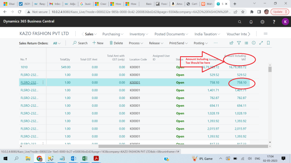Show row options for highlighted FLSRO row
Viewport: 291px width, 163px height.
click(x=43, y=82)
